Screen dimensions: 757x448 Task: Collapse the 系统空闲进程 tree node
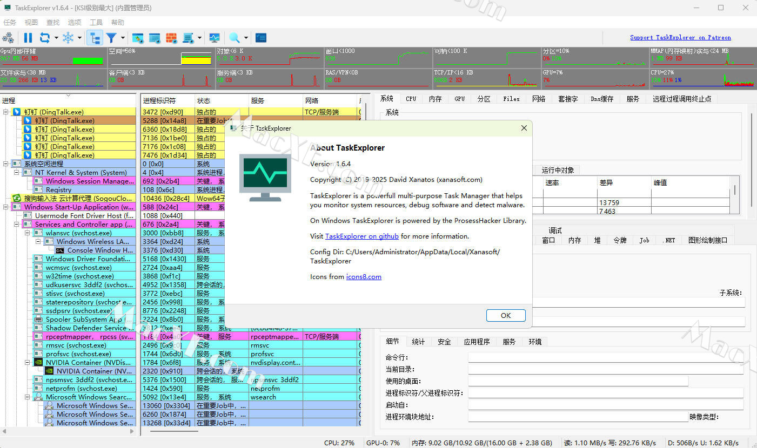[x=6, y=164]
